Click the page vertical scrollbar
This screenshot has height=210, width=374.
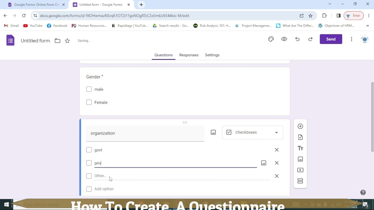tap(372, 117)
